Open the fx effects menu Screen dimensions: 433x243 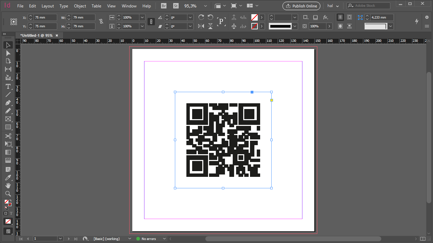point(325,17)
